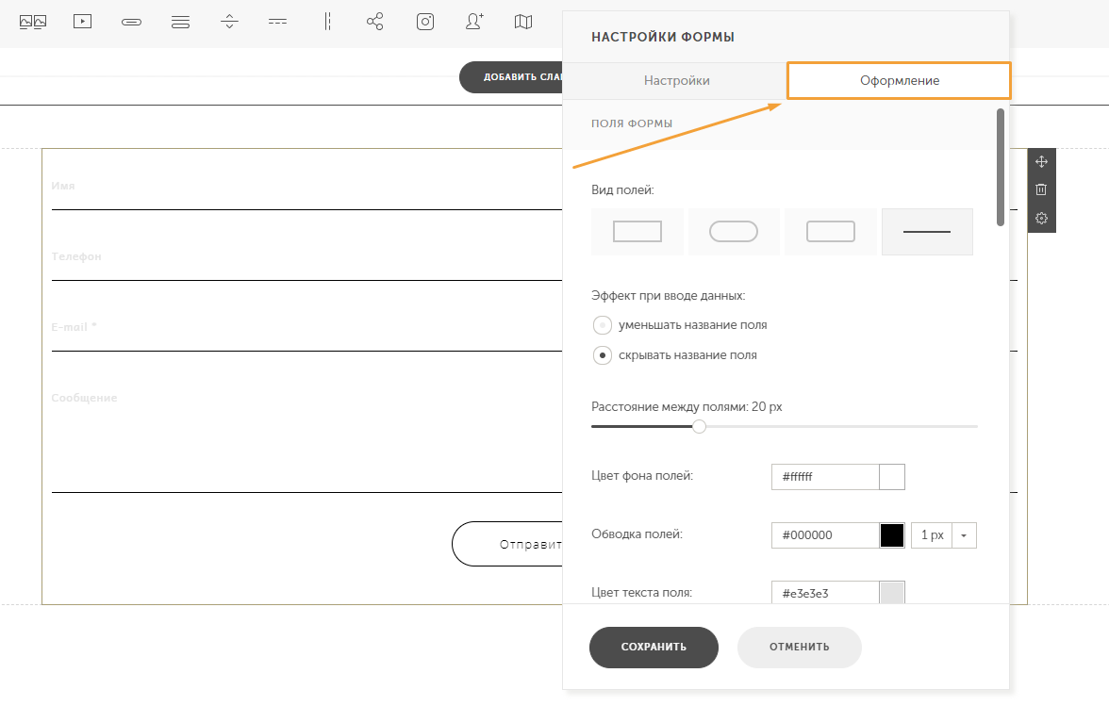The image size is (1109, 706).
Task: Switch to the Настройки tab
Action: (x=676, y=81)
